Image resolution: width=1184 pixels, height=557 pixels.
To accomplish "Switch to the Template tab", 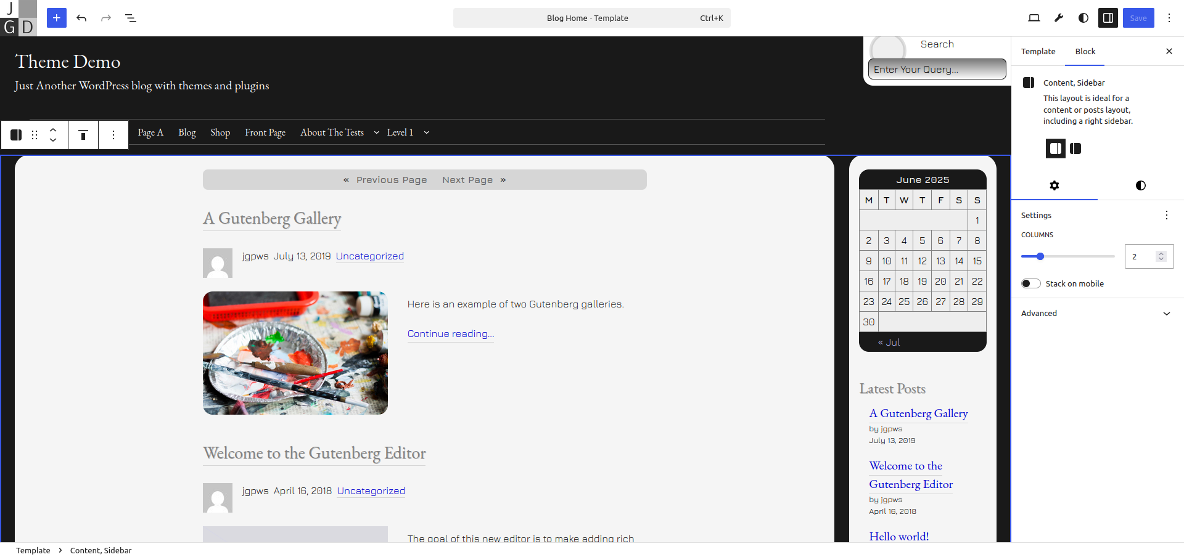I will point(1038,51).
